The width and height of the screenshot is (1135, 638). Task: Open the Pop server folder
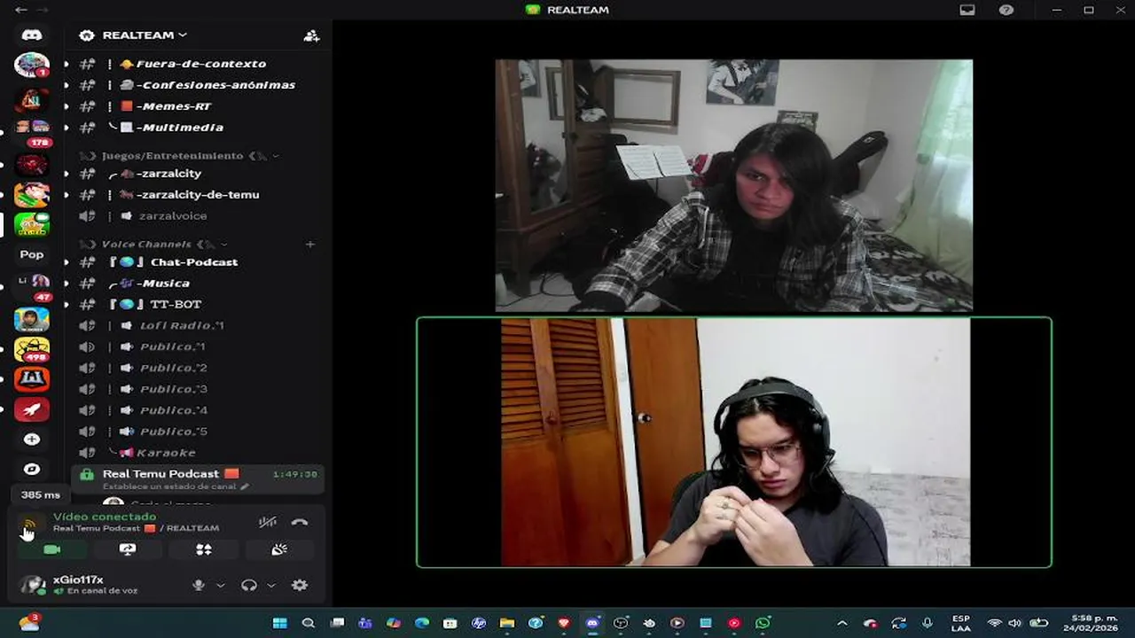[x=32, y=254]
